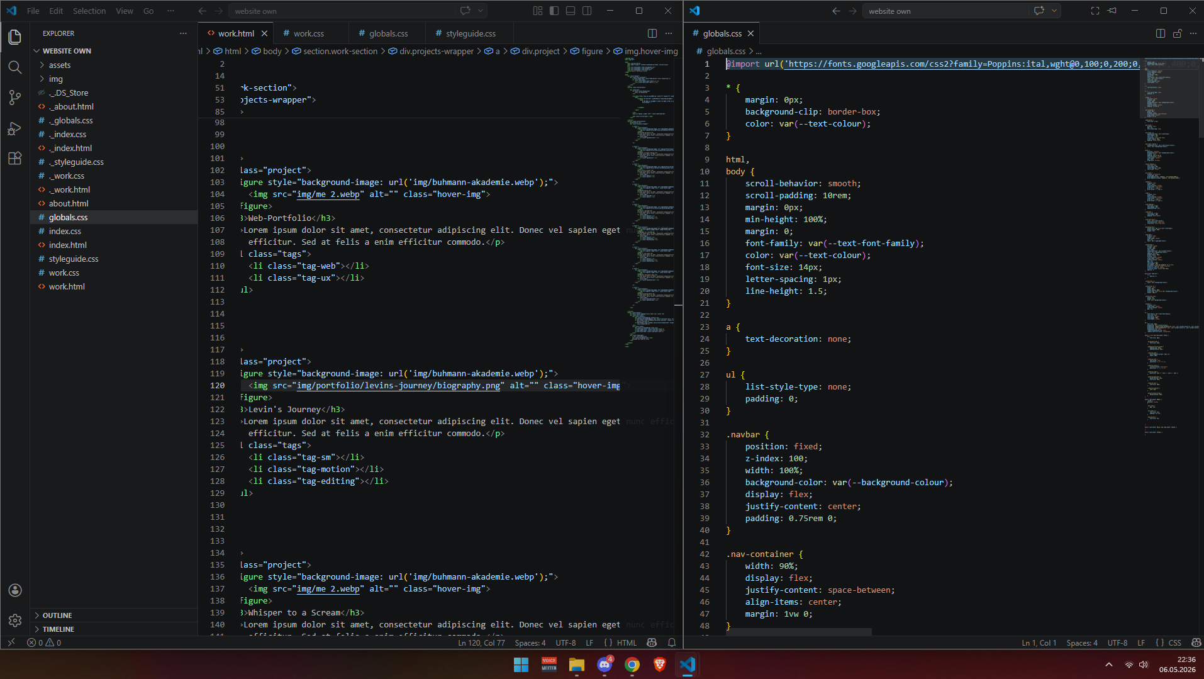
Task: Switch to the styleguide.css tab
Action: coord(471,33)
